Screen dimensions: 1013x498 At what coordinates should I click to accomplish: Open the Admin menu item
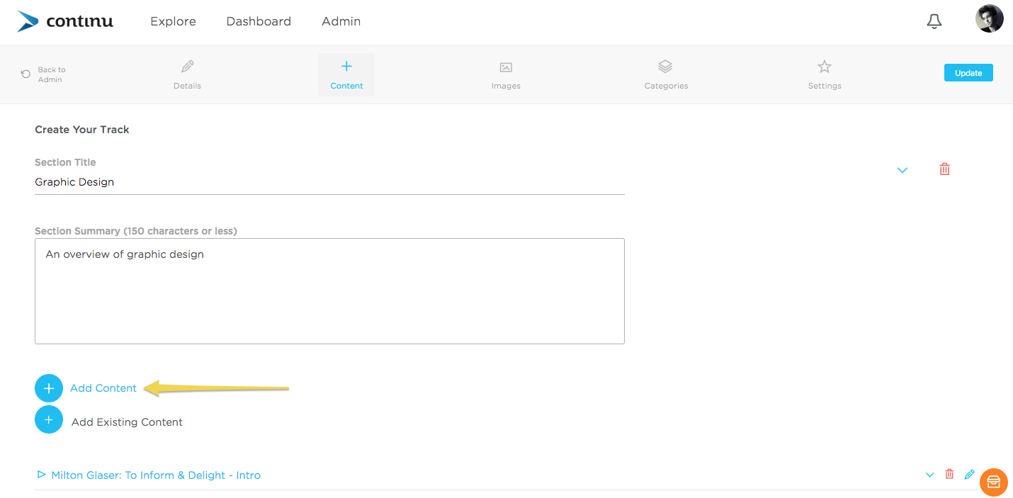[341, 21]
